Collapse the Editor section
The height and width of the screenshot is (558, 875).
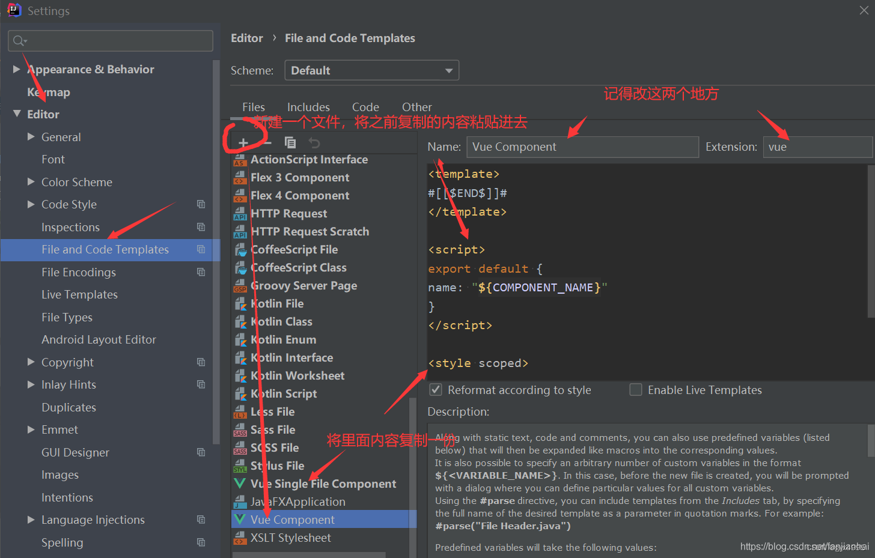(17, 114)
